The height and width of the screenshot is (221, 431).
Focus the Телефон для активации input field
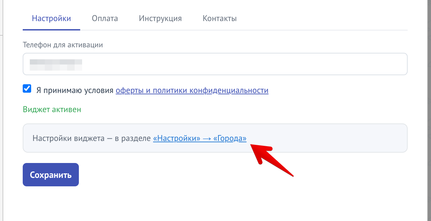click(x=215, y=64)
